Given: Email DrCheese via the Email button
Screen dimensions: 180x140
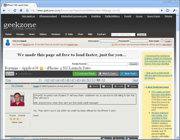Looking at the screenshot, I should 106,86.
